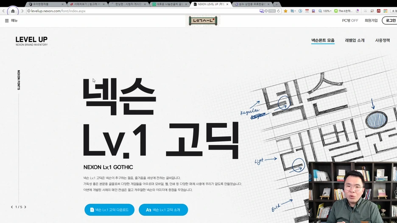Click the shield icon in address bar
Viewport: 397px width, 223px height.
266,11
